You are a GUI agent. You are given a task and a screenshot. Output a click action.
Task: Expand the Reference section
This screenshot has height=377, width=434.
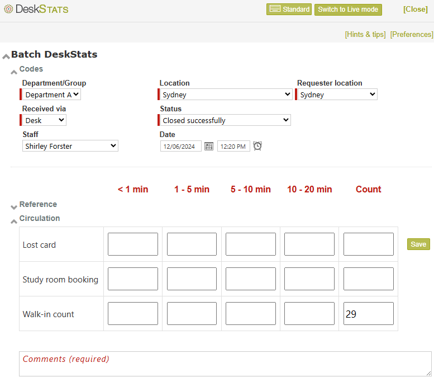(x=14, y=207)
